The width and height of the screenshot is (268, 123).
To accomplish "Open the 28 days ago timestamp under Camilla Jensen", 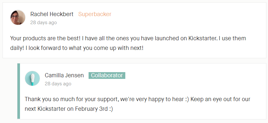I will click(58, 84).
